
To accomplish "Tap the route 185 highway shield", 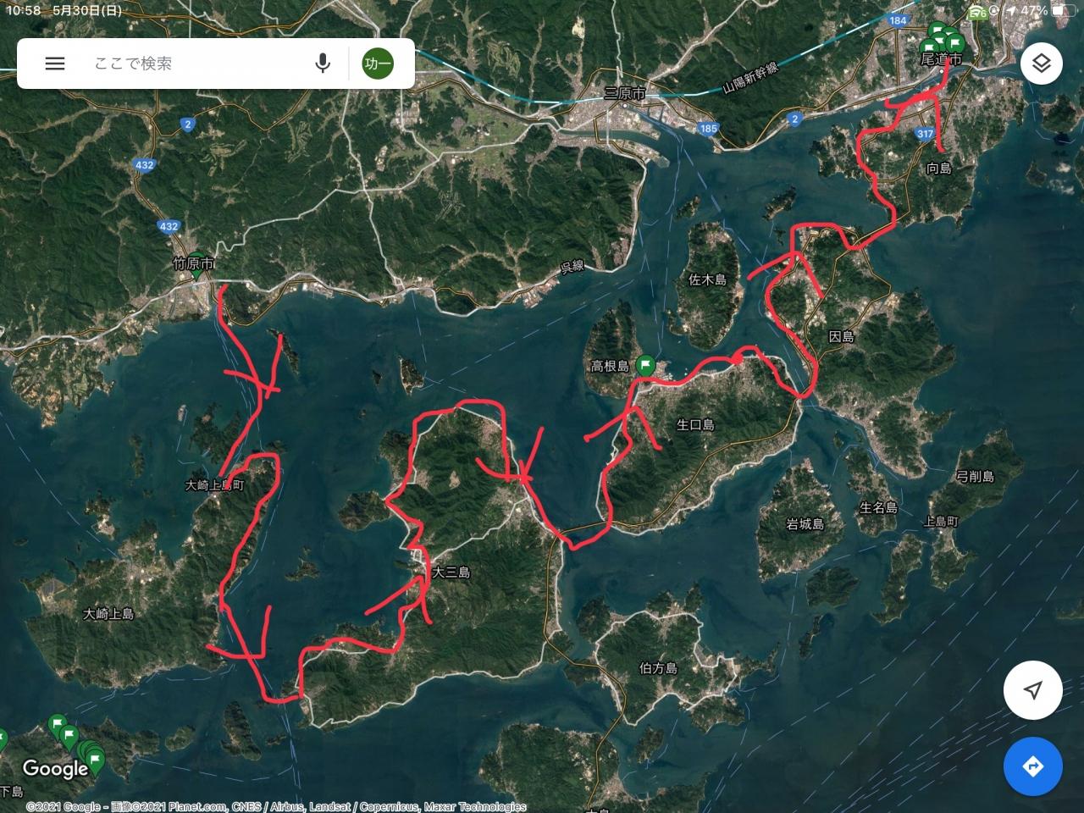I will click(709, 129).
